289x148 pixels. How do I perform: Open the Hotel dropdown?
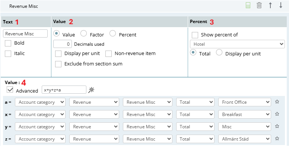click(237, 44)
